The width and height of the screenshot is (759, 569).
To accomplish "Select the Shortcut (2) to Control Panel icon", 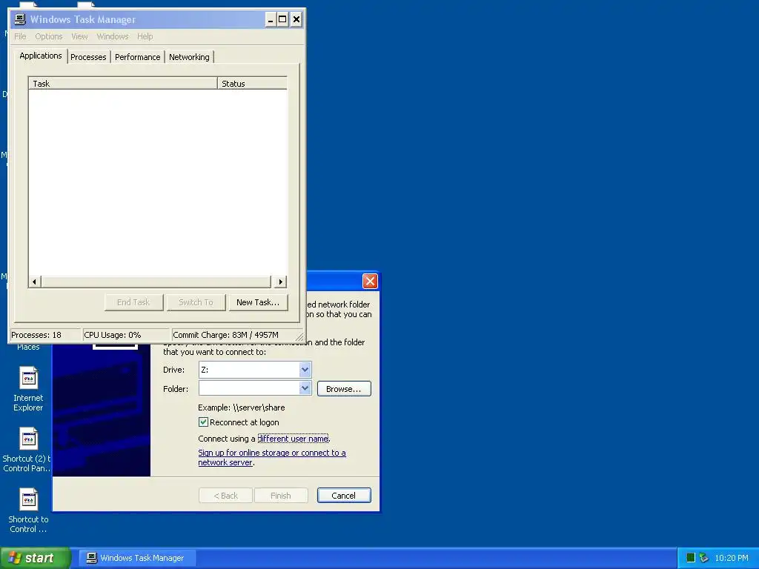I will click(x=26, y=450).
